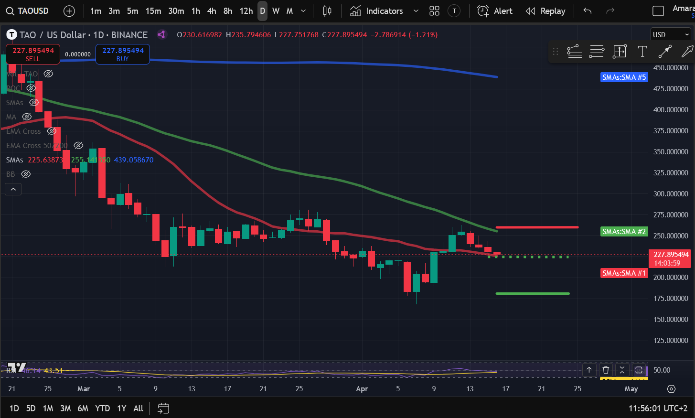This screenshot has width=695, height=418.
Task: Click the SMAs:SMA #5 blue price label
Action: click(x=624, y=77)
